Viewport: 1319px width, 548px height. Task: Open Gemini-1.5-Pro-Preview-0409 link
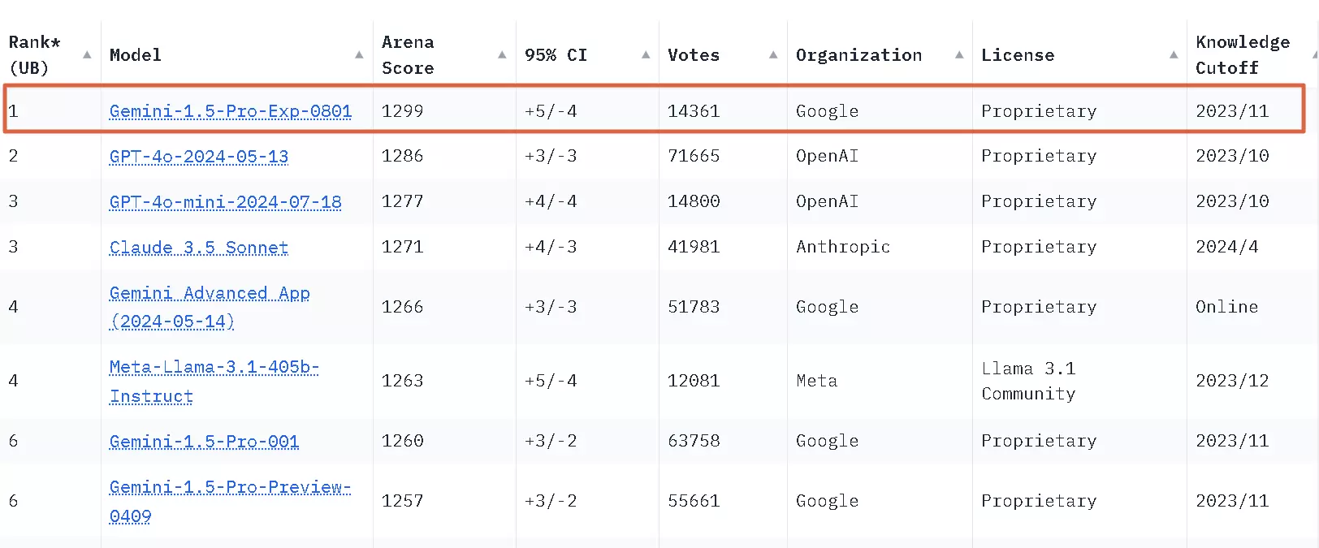pyautogui.click(x=230, y=501)
